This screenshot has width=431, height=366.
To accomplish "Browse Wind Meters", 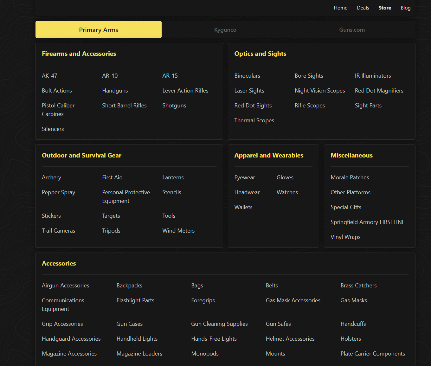I will point(178,231).
